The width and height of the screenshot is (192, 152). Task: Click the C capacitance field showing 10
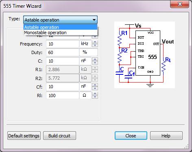(63, 61)
